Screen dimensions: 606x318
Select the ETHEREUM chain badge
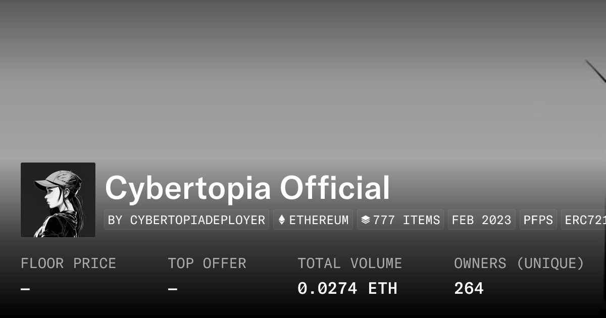click(x=313, y=220)
